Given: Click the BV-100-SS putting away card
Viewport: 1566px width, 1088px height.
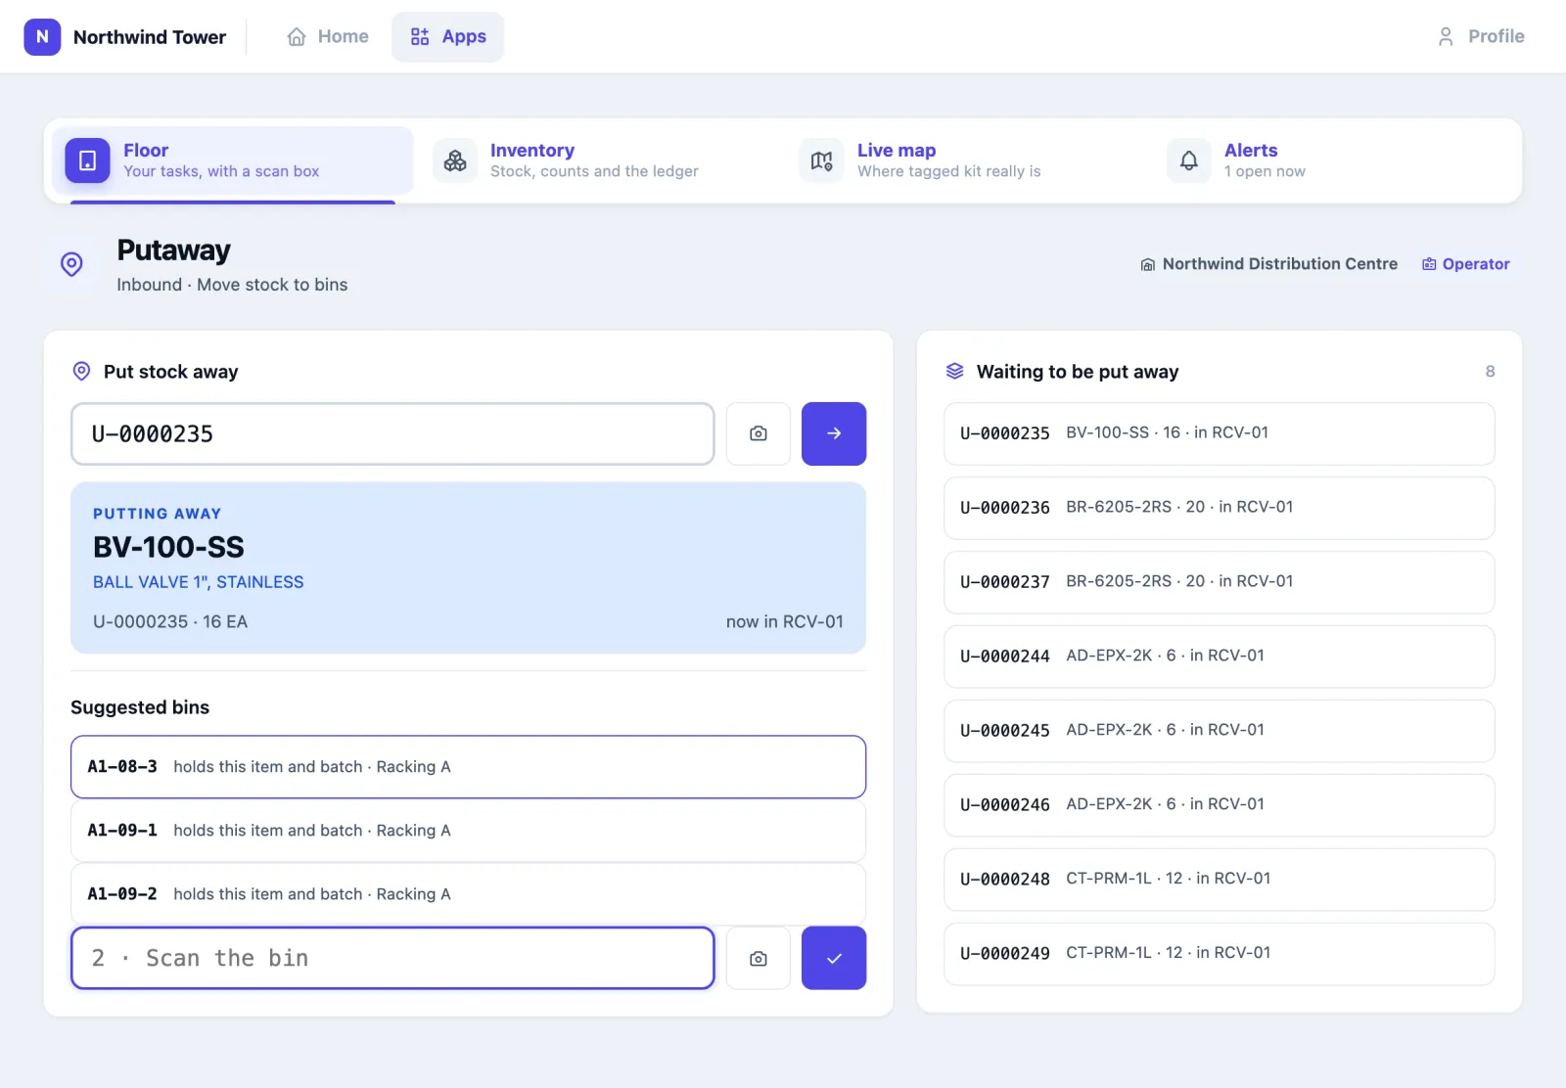Looking at the screenshot, I should [468, 567].
